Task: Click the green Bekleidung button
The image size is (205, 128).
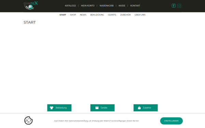Action: 59,108
